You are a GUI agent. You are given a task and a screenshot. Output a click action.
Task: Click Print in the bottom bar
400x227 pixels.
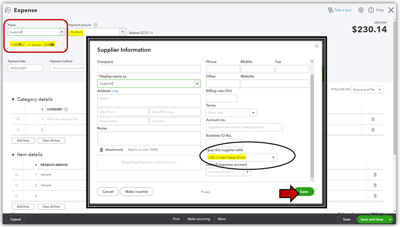pyautogui.click(x=176, y=219)
